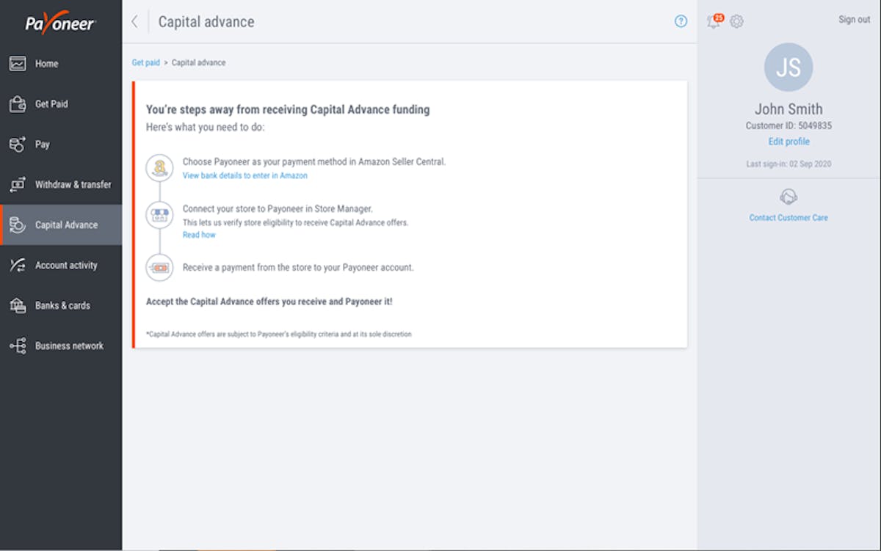Open settings gear icon
This screenshot has height=551, width=881.
[x=736, y=21]
